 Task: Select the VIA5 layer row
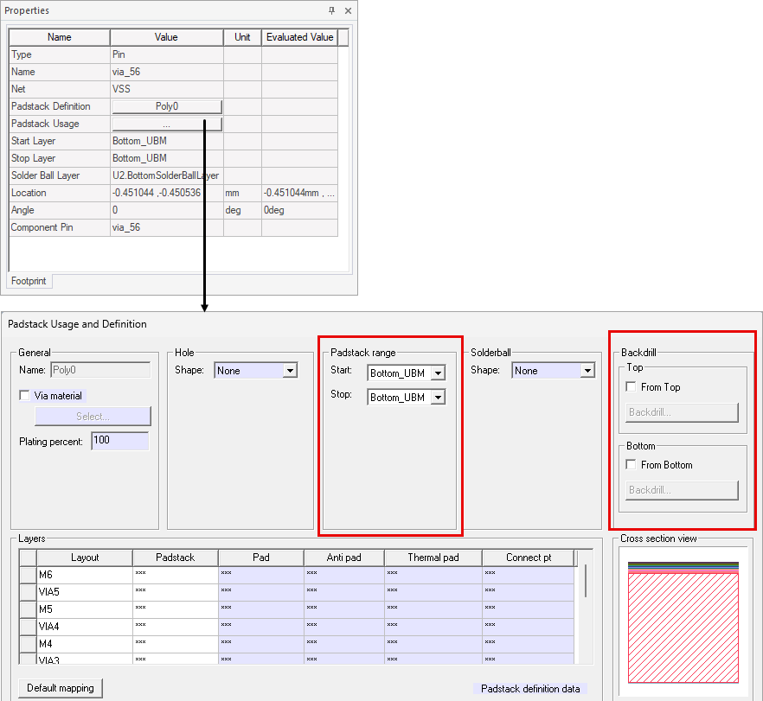pos(297,592)
